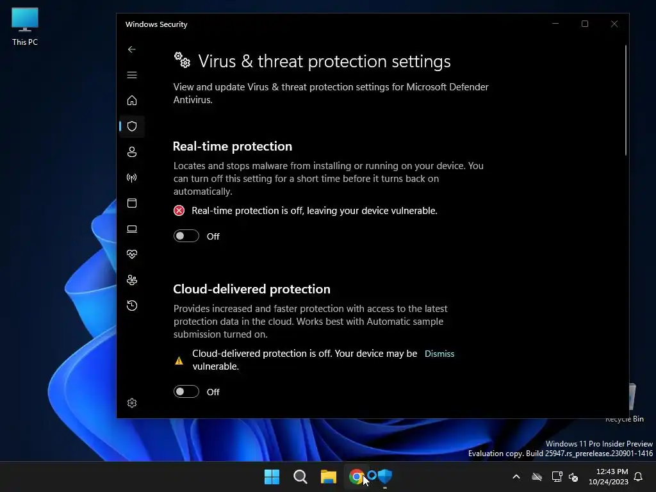Click the OneDrive cloud tray icon

click(537, 477)
